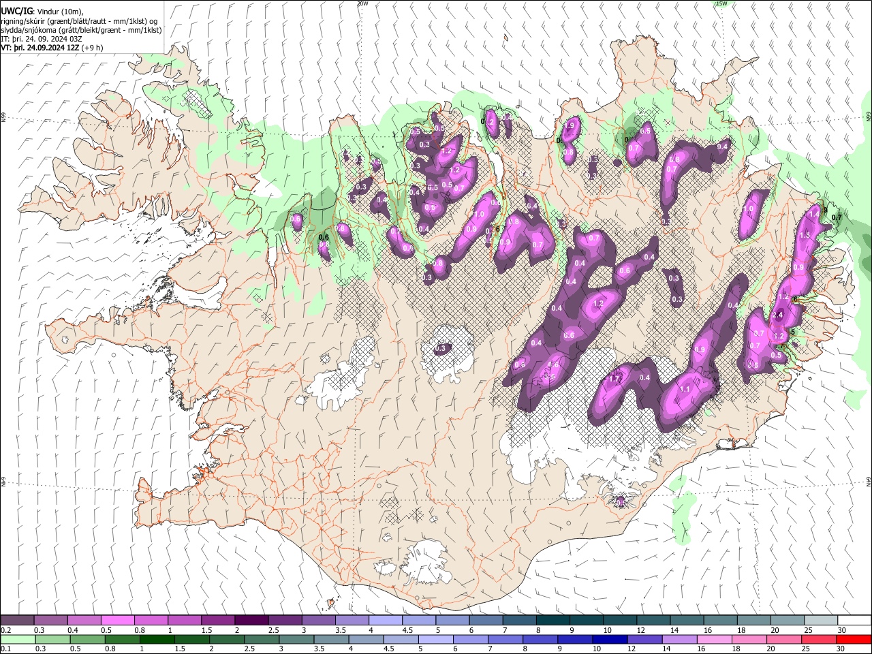
Task: Choose the deep navy 10 swatch in the lower legend row
Action: [610, 639]
